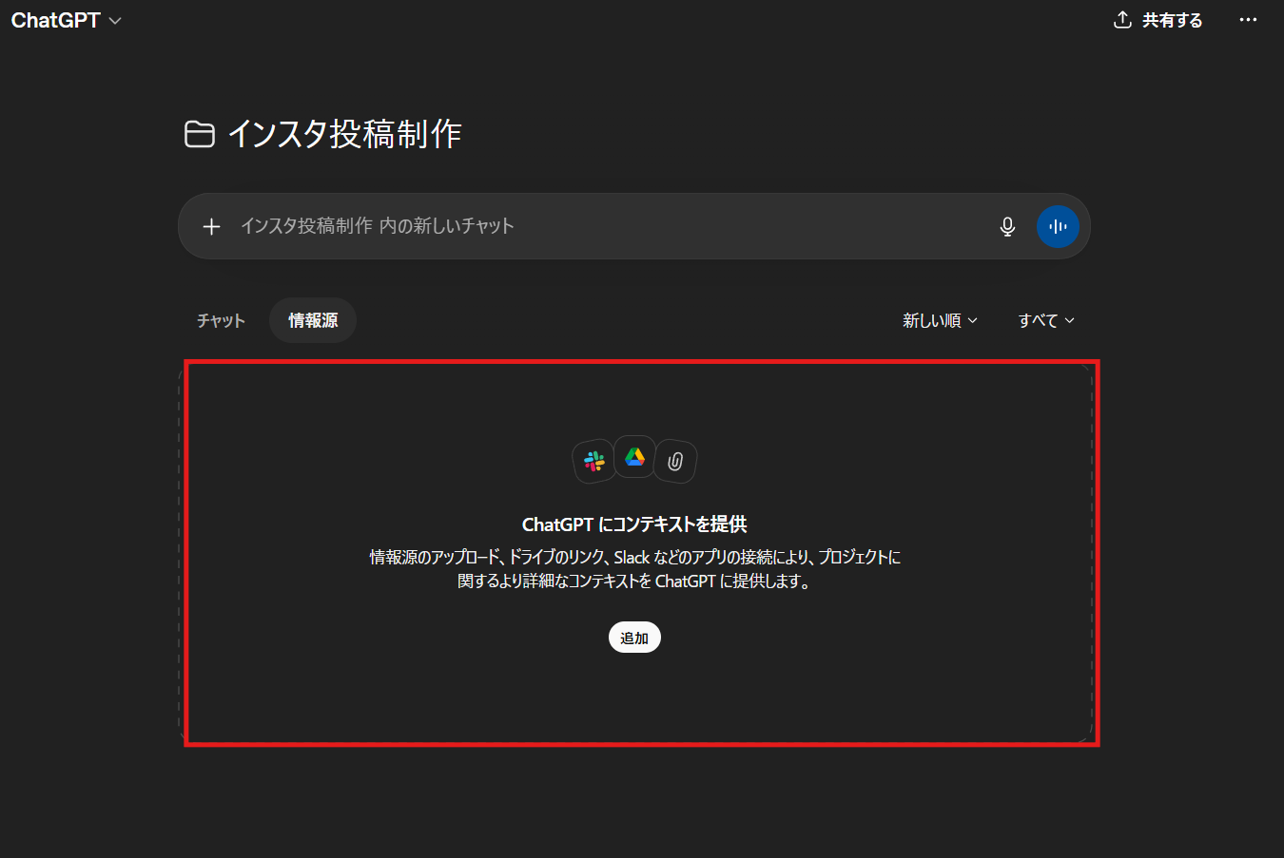1284x858 pixels.
Task: Open the three-dot options menu
Action: pos(1248,19)
